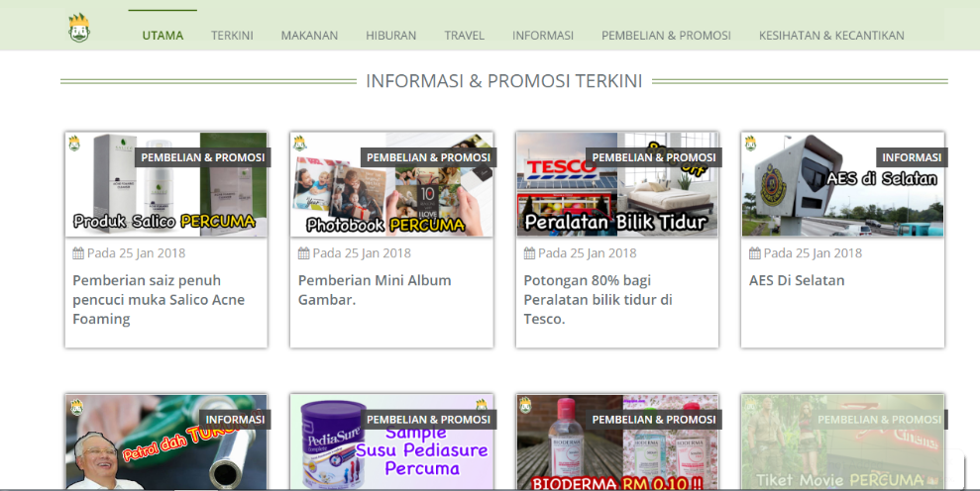The image size is (980, 491).
Task: Open article title 'AES Di Selatan'
Action: pos(797,280)
